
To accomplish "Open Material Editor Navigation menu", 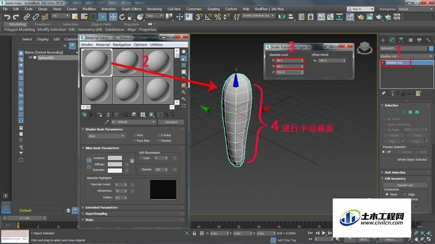I will (x=121, y=45).
